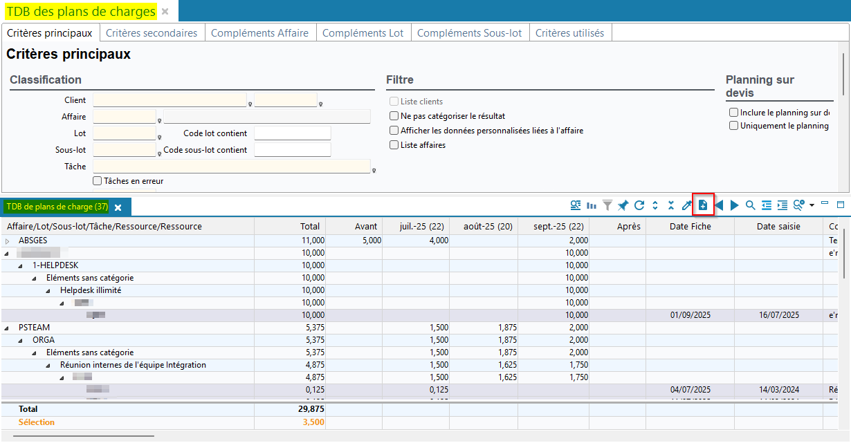
Task: Open dropdown arrow next to clear-search icon
Action: point(812,205)
